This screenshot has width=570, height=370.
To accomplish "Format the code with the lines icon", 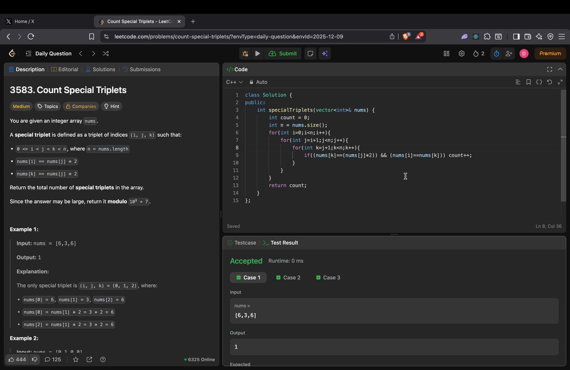I will 518,82.
